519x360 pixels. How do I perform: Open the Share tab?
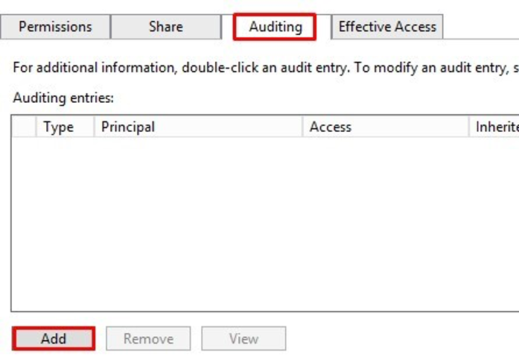(x=165, y=27)
